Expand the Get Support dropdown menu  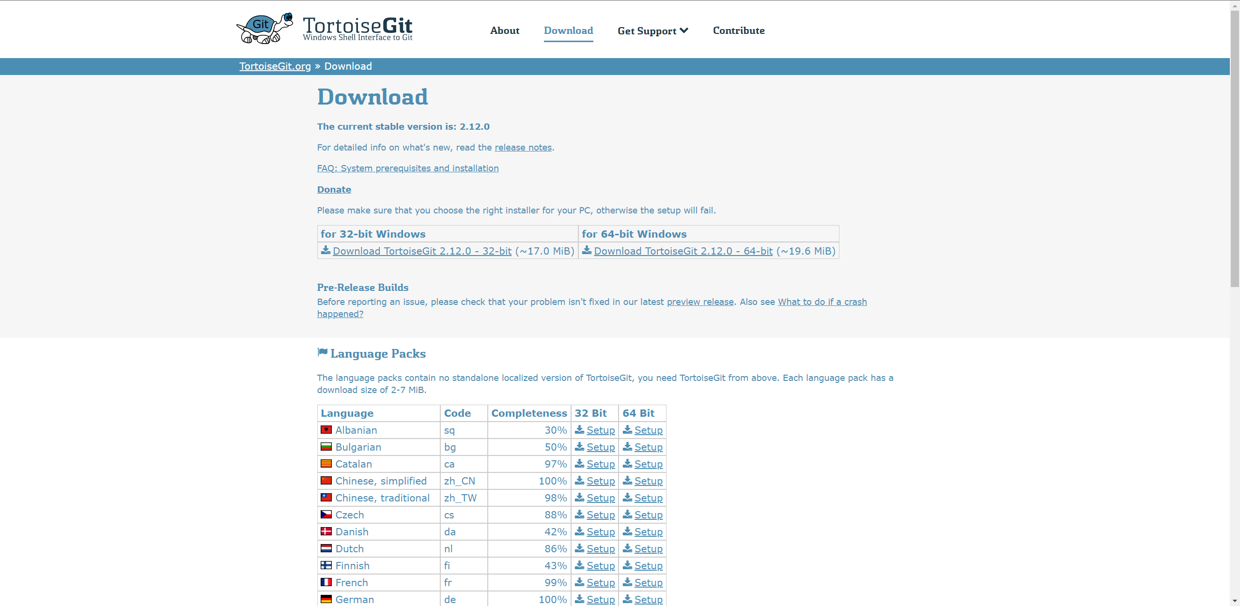(x=653, y=30)
